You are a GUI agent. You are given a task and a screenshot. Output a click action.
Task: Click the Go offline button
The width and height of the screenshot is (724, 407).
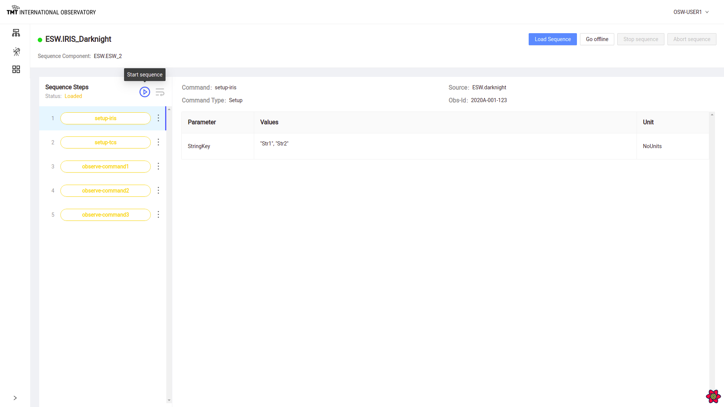point(597,39)
